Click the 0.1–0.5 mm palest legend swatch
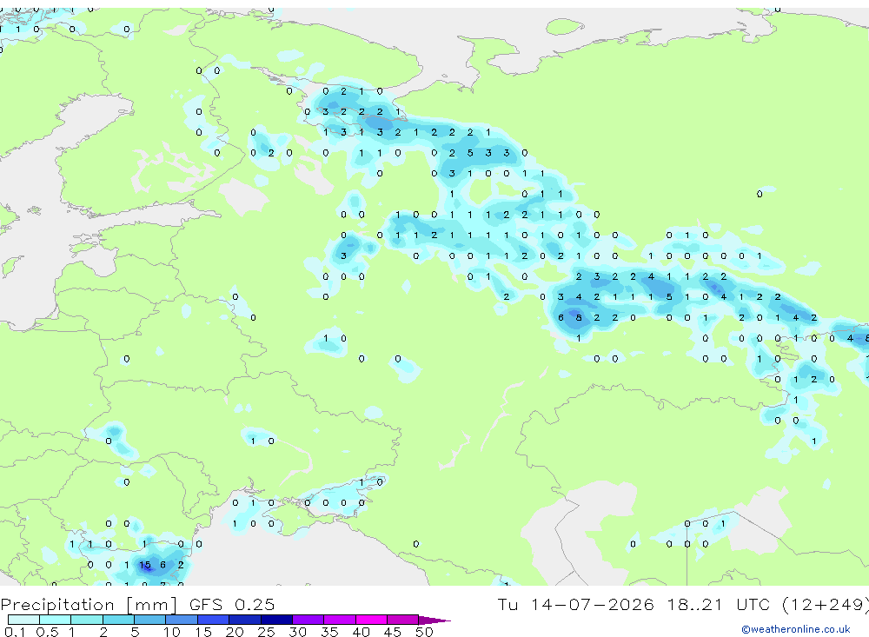Screen dimensions: 869x637 tap(23, 620)
